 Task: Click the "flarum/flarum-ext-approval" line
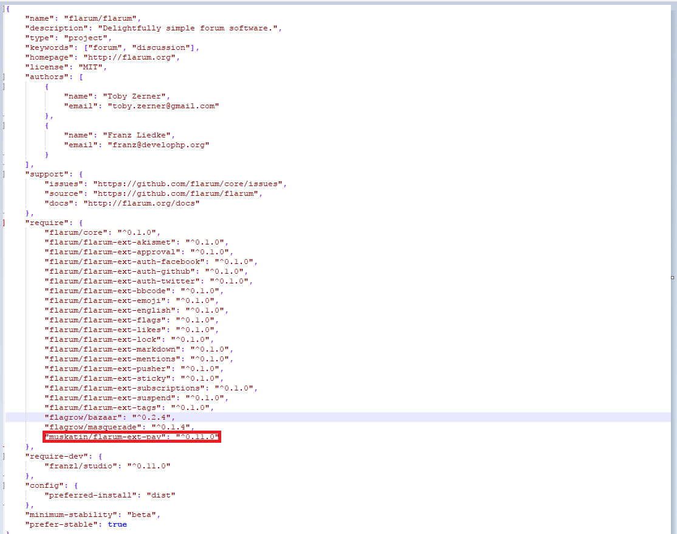click(139, 252)
